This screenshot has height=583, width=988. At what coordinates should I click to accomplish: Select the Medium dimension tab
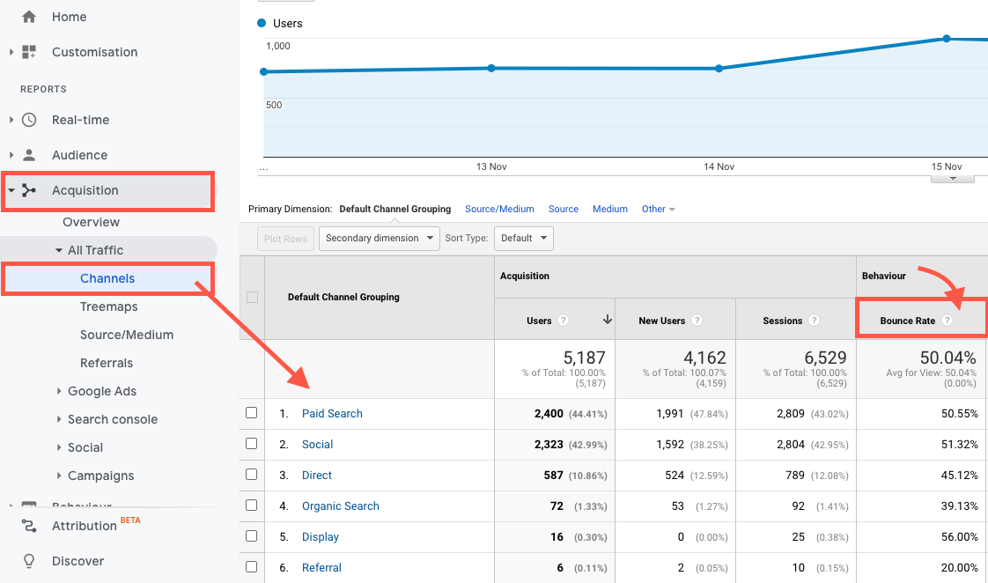(609, 209)
